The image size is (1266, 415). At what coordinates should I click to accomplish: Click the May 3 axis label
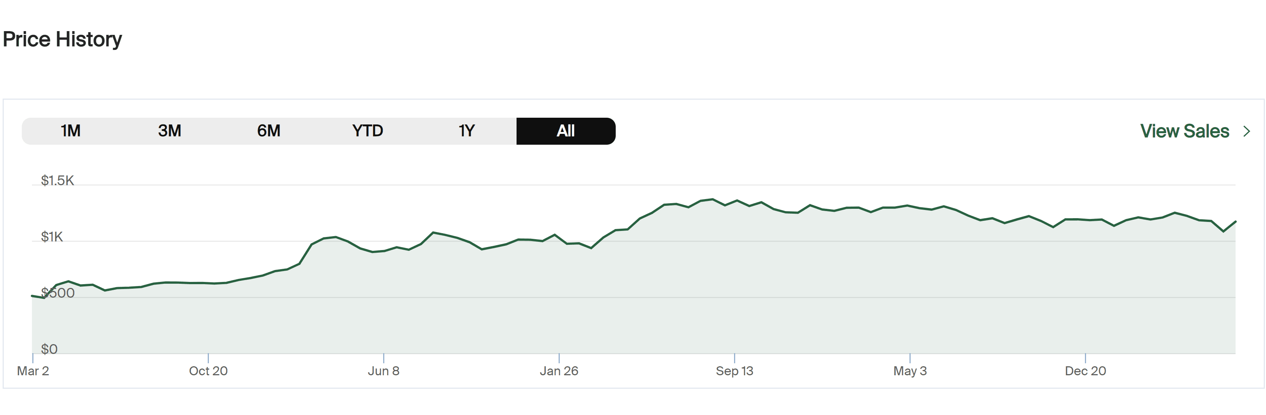[x=910, y=371]
